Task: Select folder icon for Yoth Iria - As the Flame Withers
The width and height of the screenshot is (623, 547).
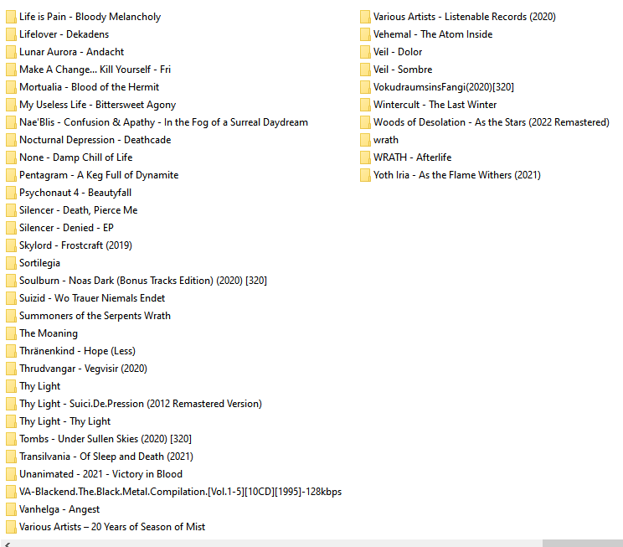Action: (365, 175)
